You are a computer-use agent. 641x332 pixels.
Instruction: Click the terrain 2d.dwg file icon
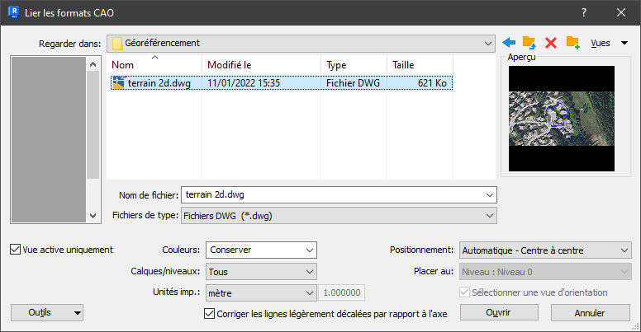point(118,83)
